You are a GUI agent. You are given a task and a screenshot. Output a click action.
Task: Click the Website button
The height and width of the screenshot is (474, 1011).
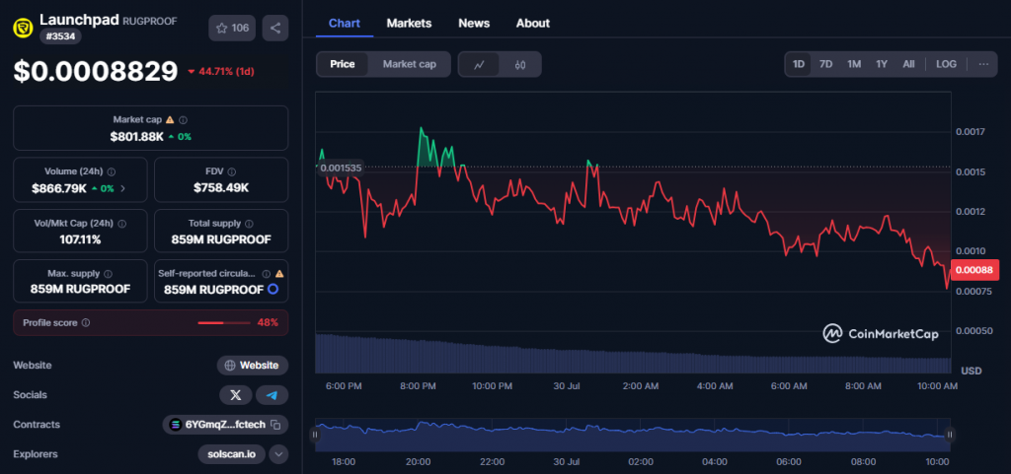[x=252, y=366]
